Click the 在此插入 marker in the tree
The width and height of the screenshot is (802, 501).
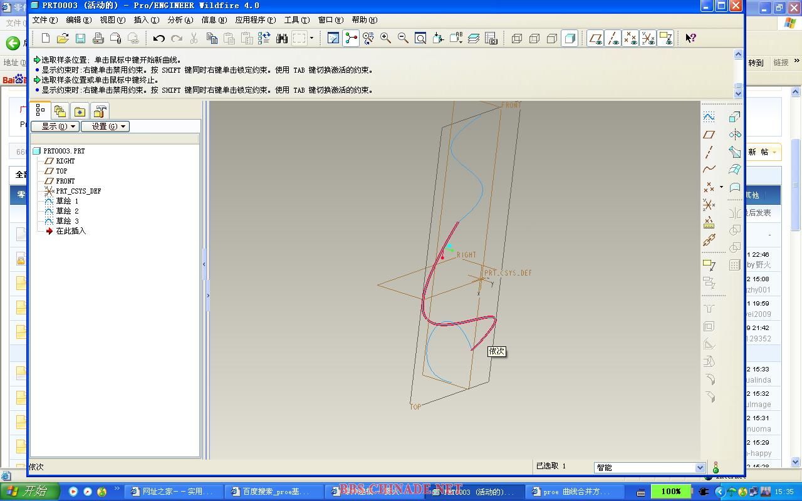(71, 231)
